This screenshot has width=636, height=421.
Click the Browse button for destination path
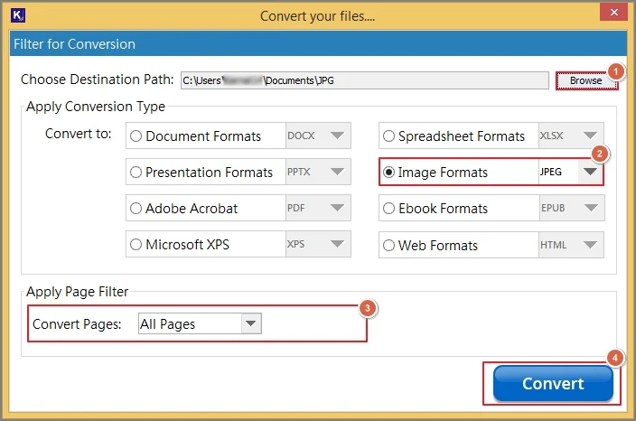pos(585,80)
